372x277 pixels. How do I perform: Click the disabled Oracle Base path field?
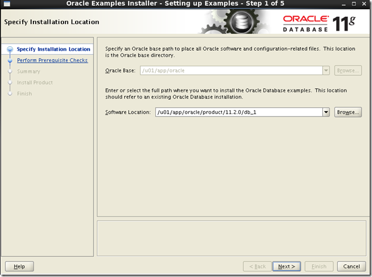pos(231,70)
